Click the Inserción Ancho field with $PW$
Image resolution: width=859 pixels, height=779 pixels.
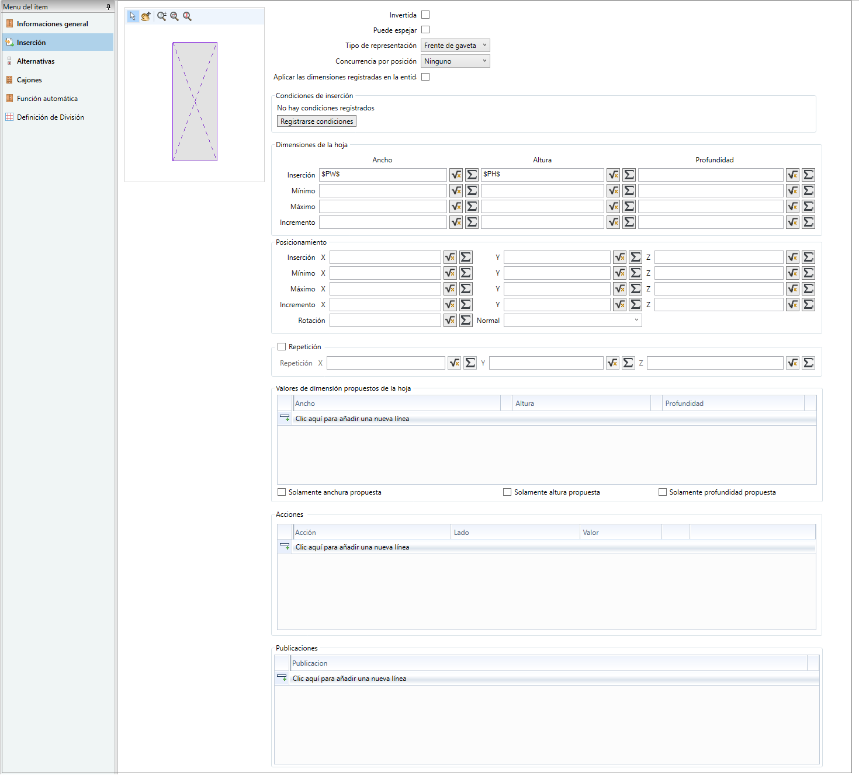[x=383, y=175]
